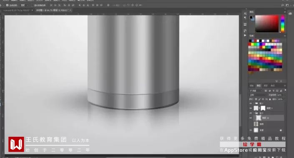Choose the 3D pan mode icon

[132, 5]
